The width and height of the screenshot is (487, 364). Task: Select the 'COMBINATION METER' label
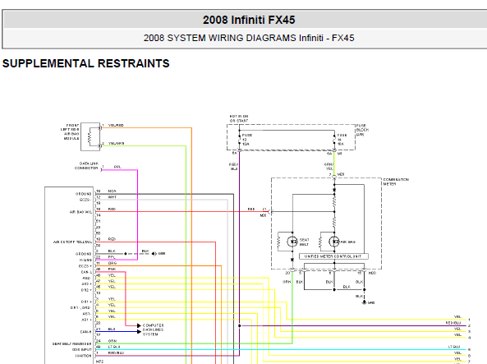coord(396,182)
